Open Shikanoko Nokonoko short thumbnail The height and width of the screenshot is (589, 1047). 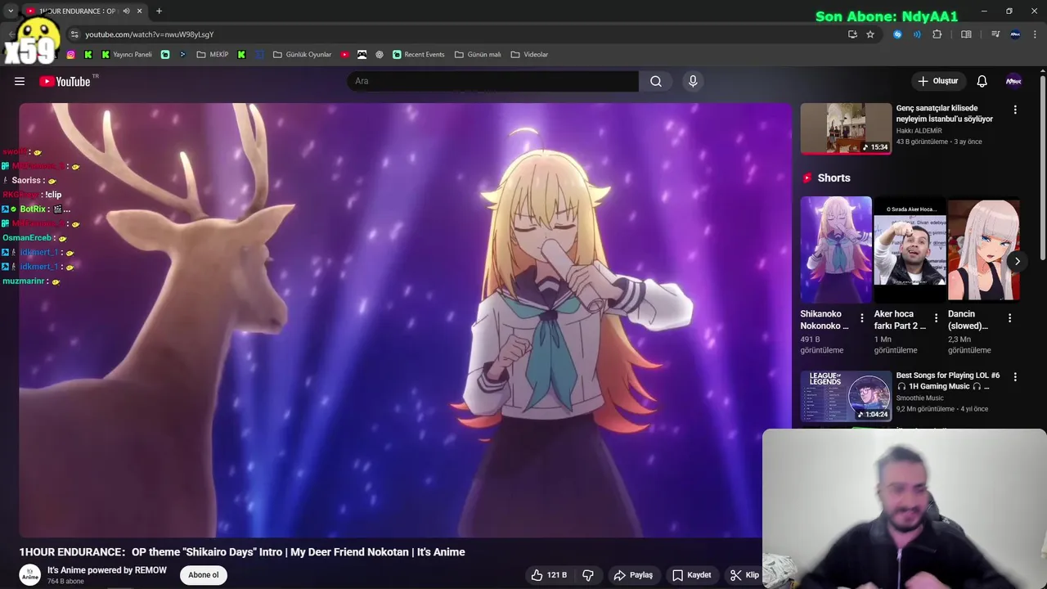click(836, 250)
